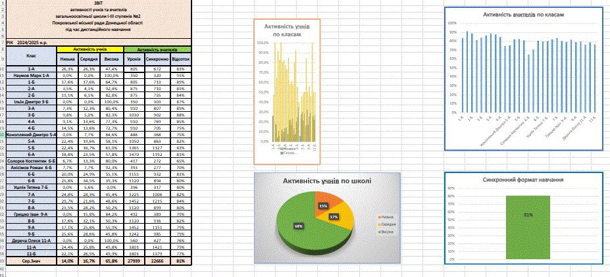This screenshot has height=277, width=610.
Task: Select the yellow "Активність учнів" table header cell
Action: pos(89,49)
